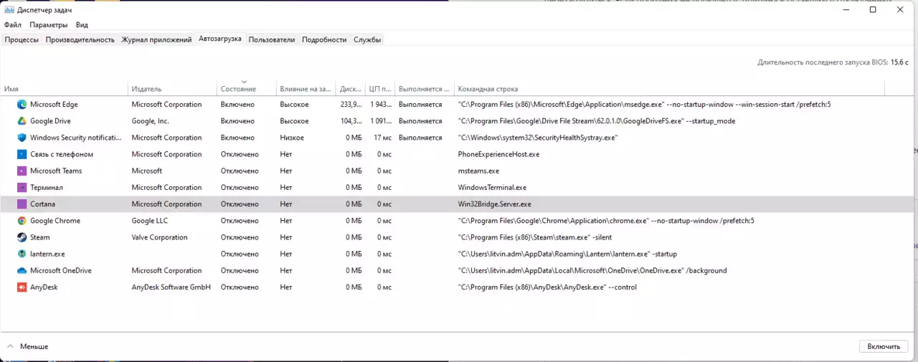Sort by the Влияние на запуск column header

pos(305,89)
